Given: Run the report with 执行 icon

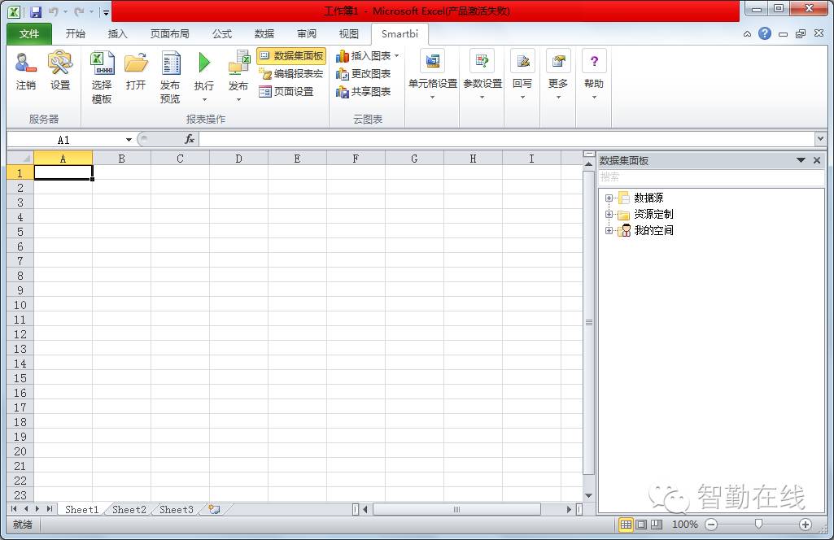Looking at the screenshot, I should (204, 63).
